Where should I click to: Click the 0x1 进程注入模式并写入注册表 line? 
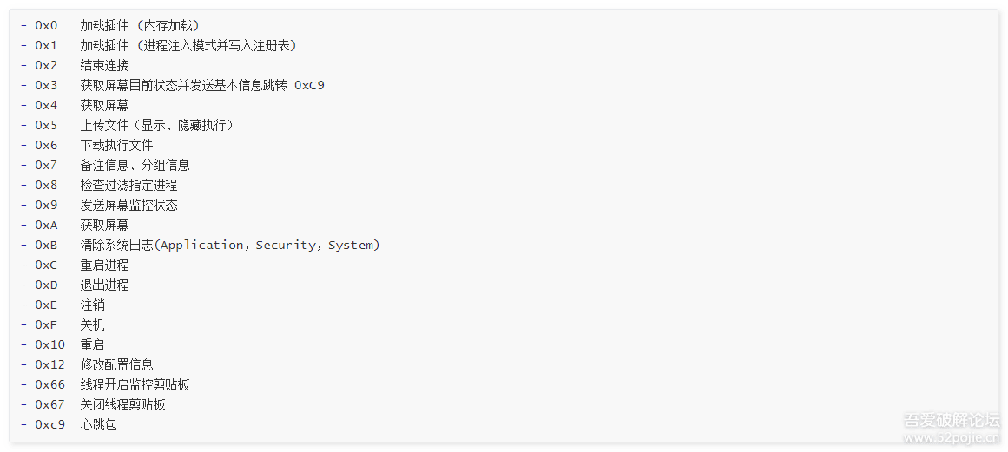(x=188, y=45)
